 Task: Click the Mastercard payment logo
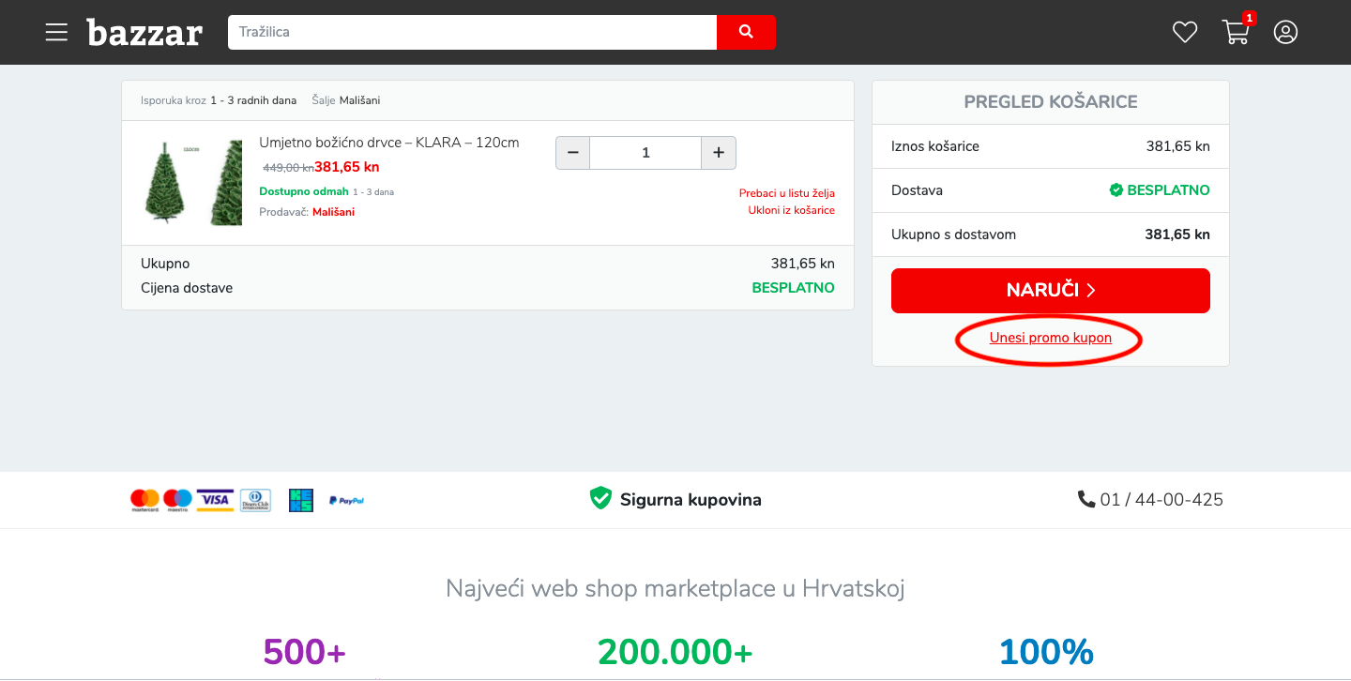pyautogui.click(x=145, y=500)
